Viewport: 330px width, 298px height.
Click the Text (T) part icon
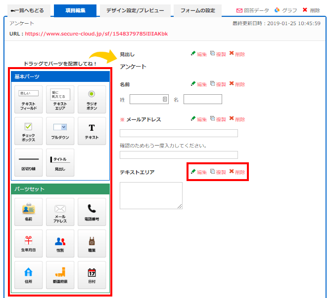(x=92, y=131)
